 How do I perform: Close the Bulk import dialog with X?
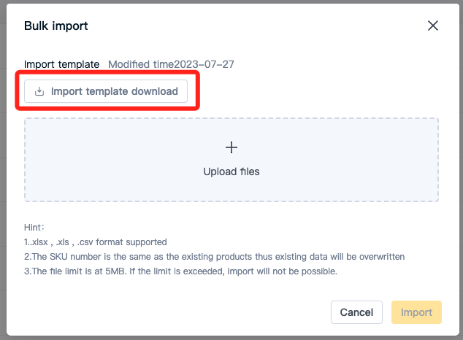pos(433,26)
